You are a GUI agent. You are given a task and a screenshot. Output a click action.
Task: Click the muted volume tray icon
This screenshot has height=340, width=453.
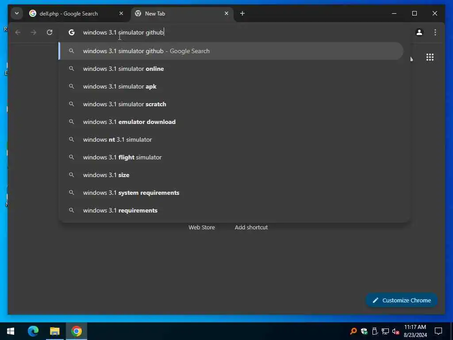[396, 331]
